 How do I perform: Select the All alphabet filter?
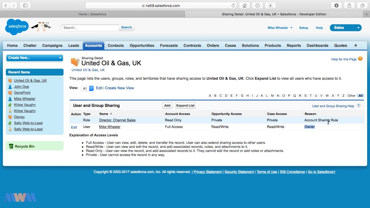(x=360, y=96)
